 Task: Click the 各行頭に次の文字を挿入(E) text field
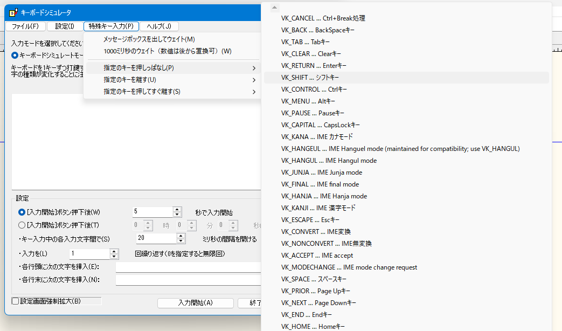pos(188,267)
